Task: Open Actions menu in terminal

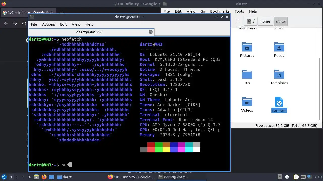Action: pyautogui.click(x=48, y=24)
